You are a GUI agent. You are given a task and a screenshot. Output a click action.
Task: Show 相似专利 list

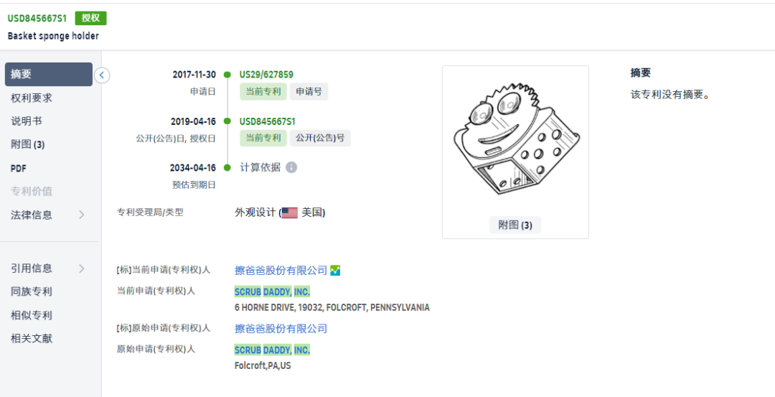[x=31, y=315]
